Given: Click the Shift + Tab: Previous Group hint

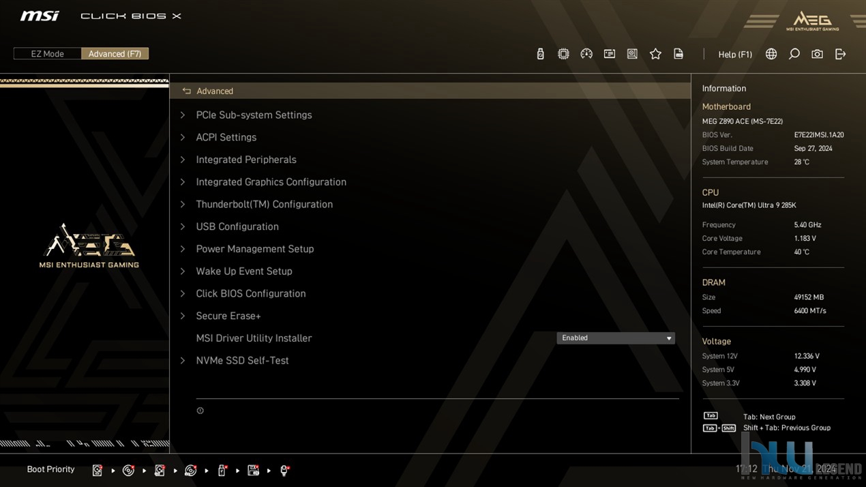Looking at the screenshot, I should [x=787, y=428].
